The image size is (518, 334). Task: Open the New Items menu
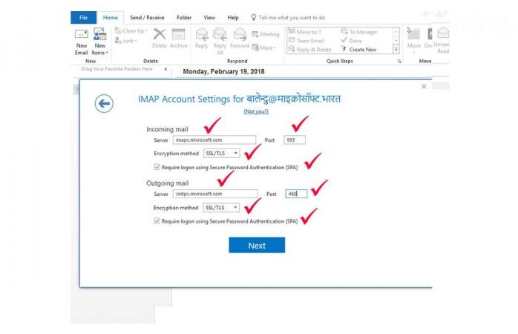tap(99, 42)
